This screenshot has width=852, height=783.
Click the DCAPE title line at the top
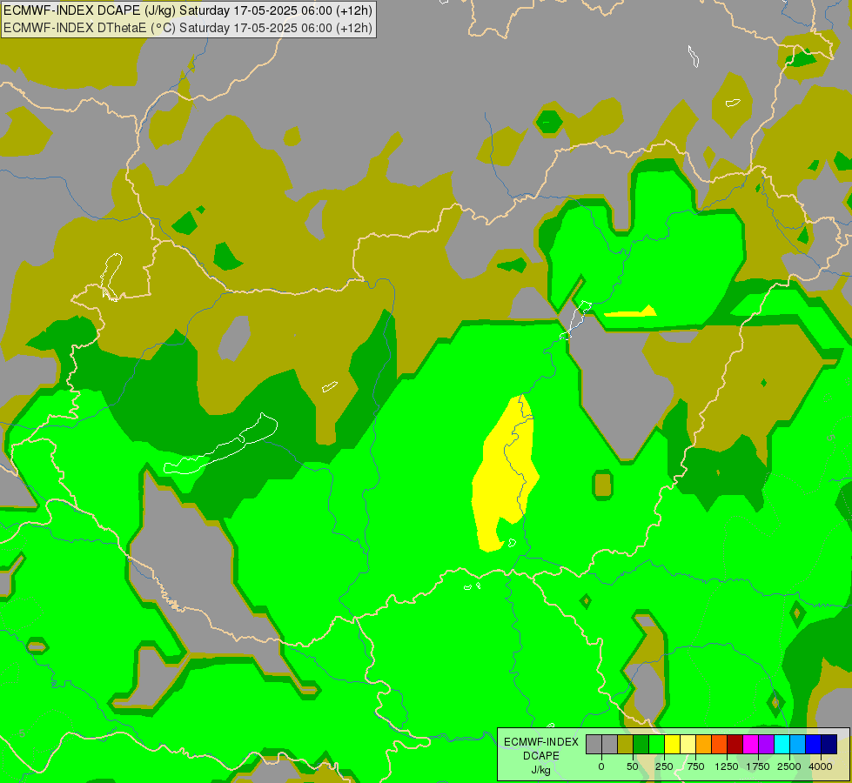pos(187,10)
